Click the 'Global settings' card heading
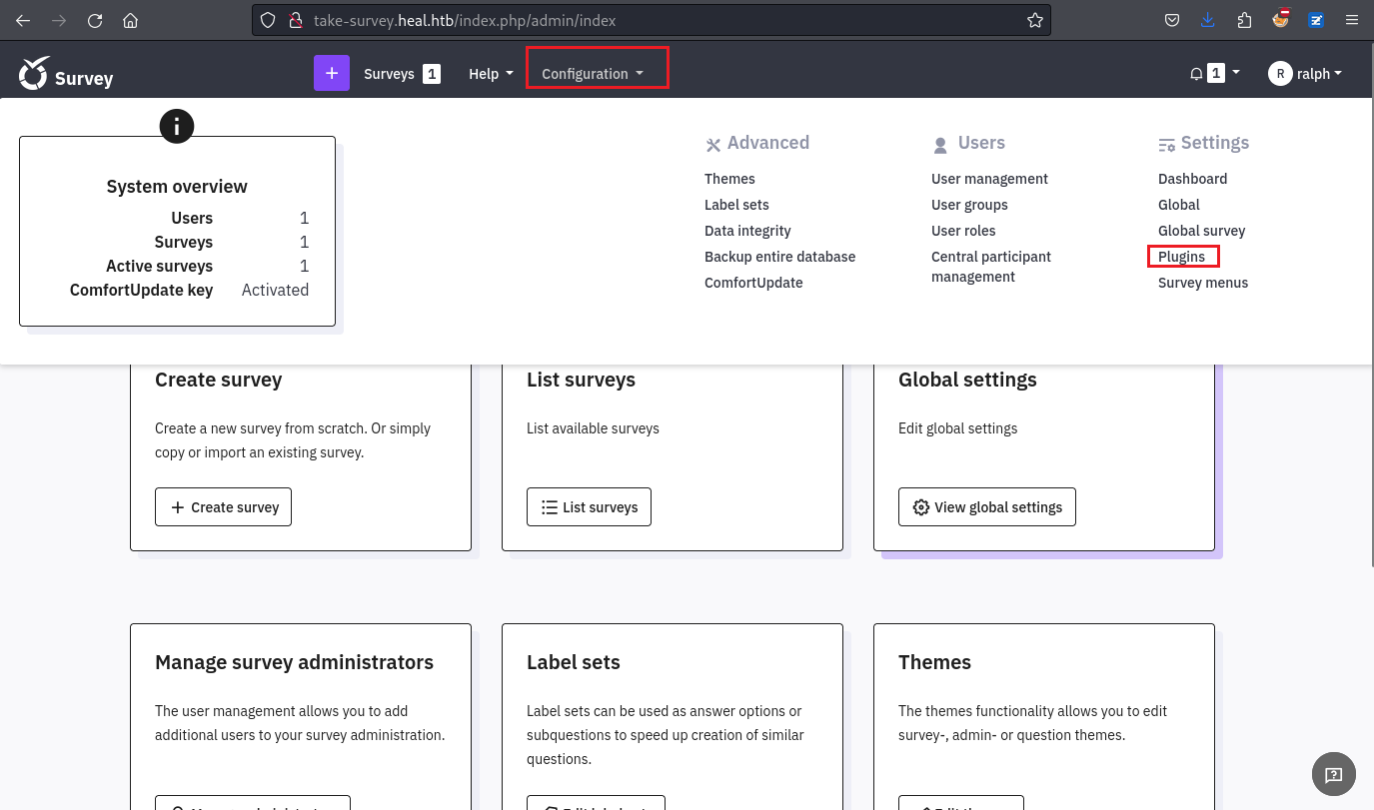This screenshot has height=810, width=1374. coord(967,380)
